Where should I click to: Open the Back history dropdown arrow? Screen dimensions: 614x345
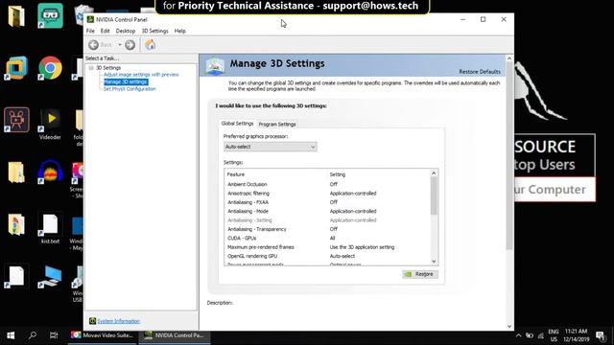pos(120,45)
